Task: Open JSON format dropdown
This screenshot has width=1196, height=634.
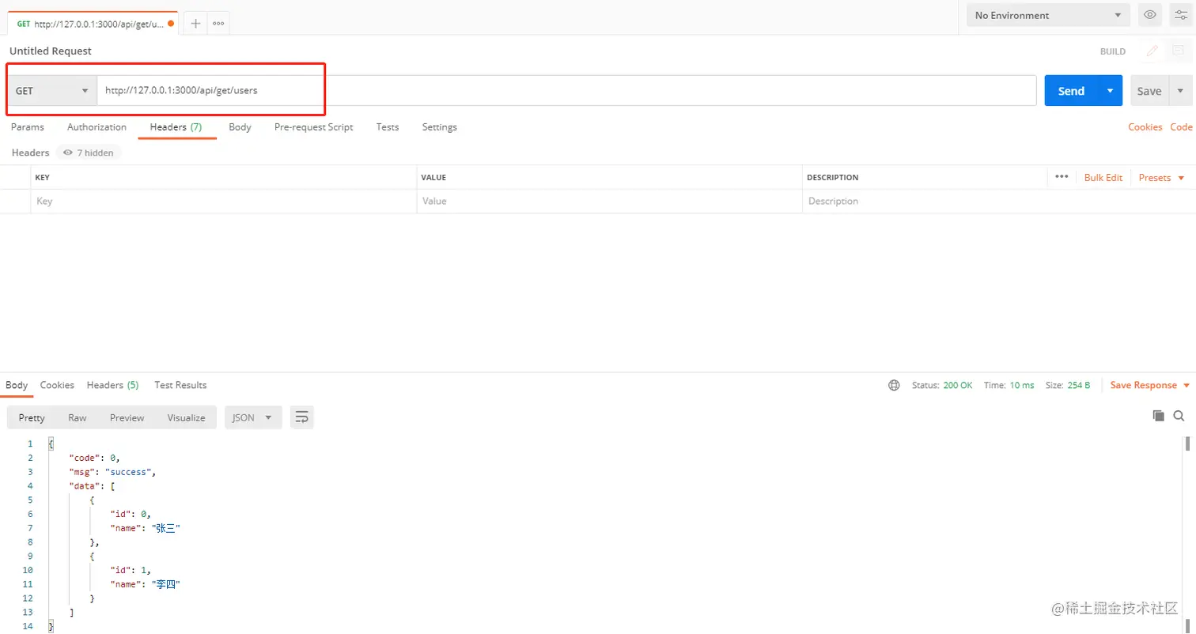Action: pyautogui.click(x=253, y=417)
